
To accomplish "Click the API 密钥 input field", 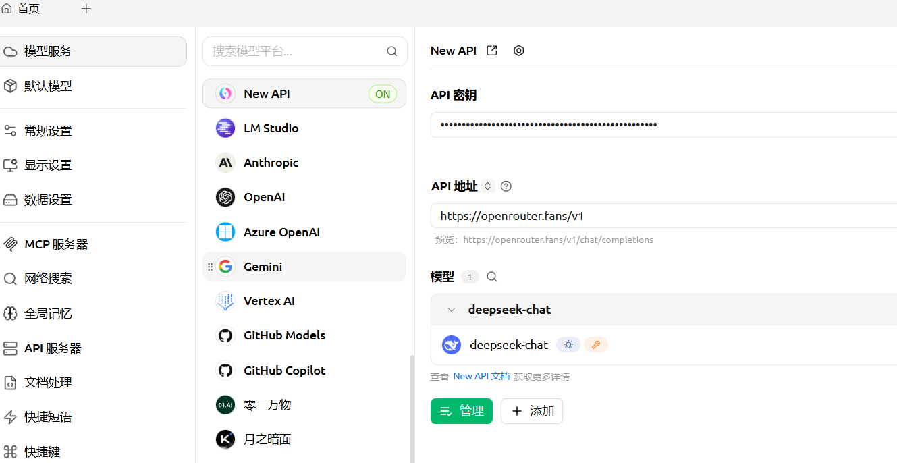I will 663,125.
